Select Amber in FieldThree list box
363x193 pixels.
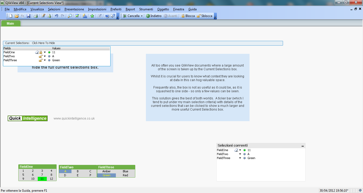coord(107,171)
